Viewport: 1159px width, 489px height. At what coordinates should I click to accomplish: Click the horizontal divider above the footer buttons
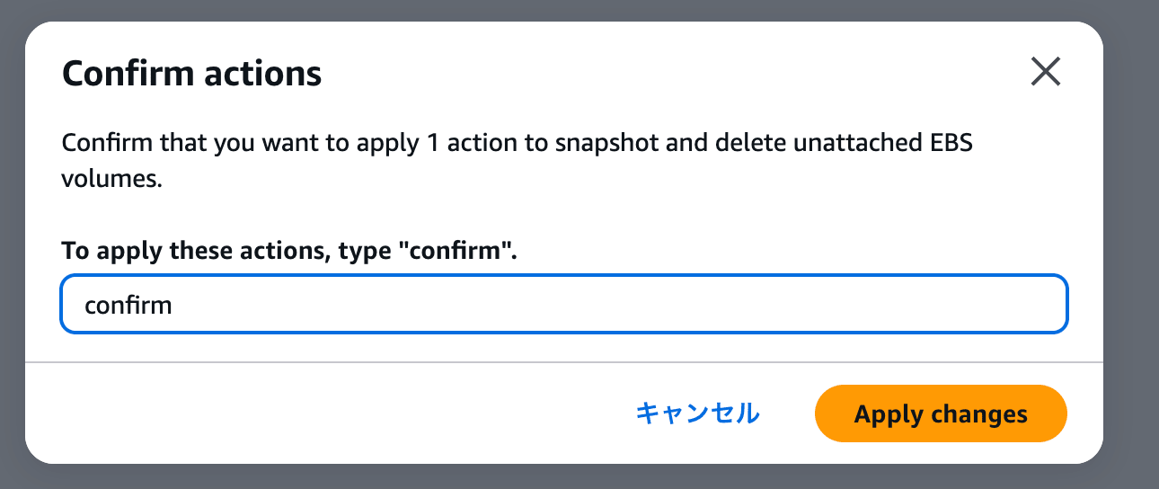click(563, 362)
